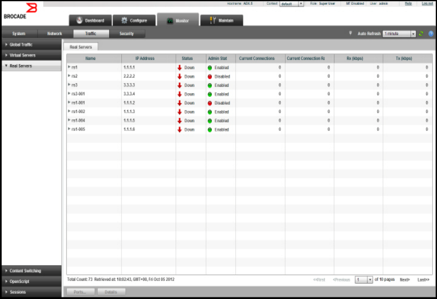Open the page number dropdown

click(370, 280)
